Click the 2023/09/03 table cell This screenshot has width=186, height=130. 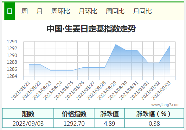[28, 123]
